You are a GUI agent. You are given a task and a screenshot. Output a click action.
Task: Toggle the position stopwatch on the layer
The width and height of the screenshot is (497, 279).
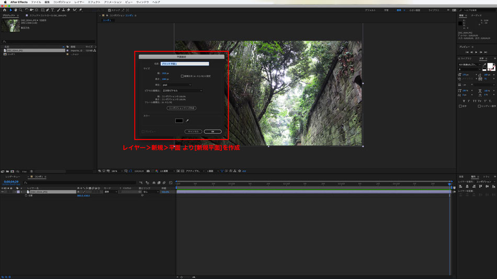tap(26, 195)
